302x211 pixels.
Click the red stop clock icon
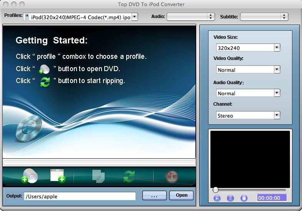tap(172, 176)
